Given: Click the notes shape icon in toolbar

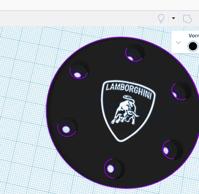Looking at the screenshot, I should tap(187, 19).
